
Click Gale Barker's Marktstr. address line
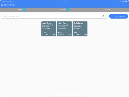pyautogui.click(x=77, y=25)
